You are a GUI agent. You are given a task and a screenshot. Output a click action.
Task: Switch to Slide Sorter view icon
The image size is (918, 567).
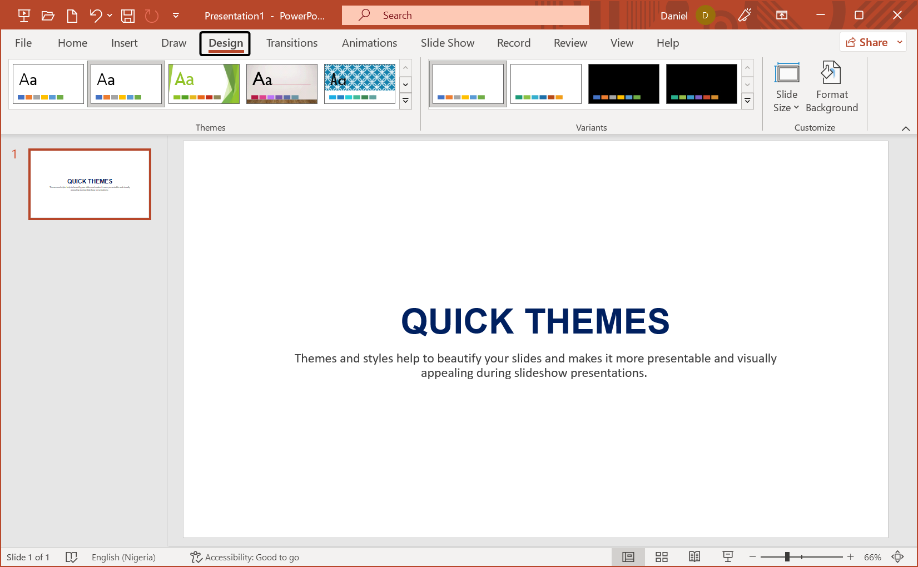pos(661,556)
